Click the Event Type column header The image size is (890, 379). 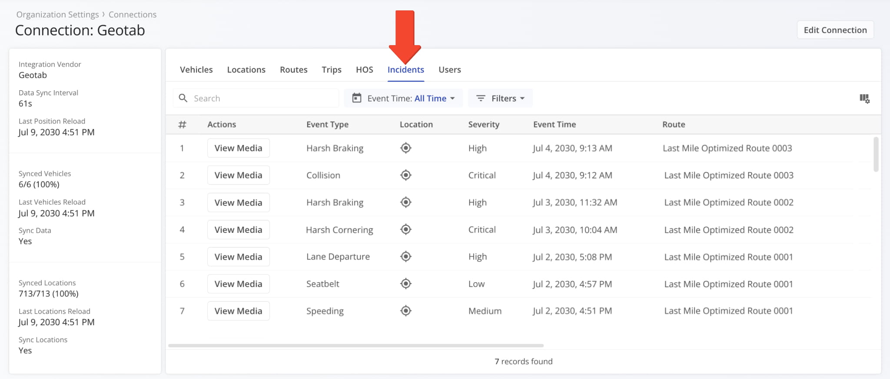pos(327,124)
